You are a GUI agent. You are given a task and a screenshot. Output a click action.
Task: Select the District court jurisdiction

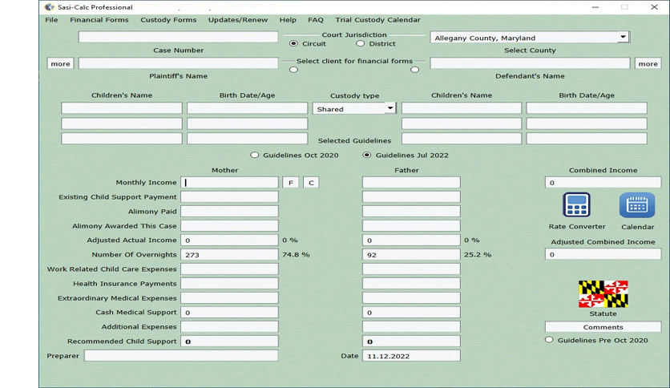click(360, 43)
